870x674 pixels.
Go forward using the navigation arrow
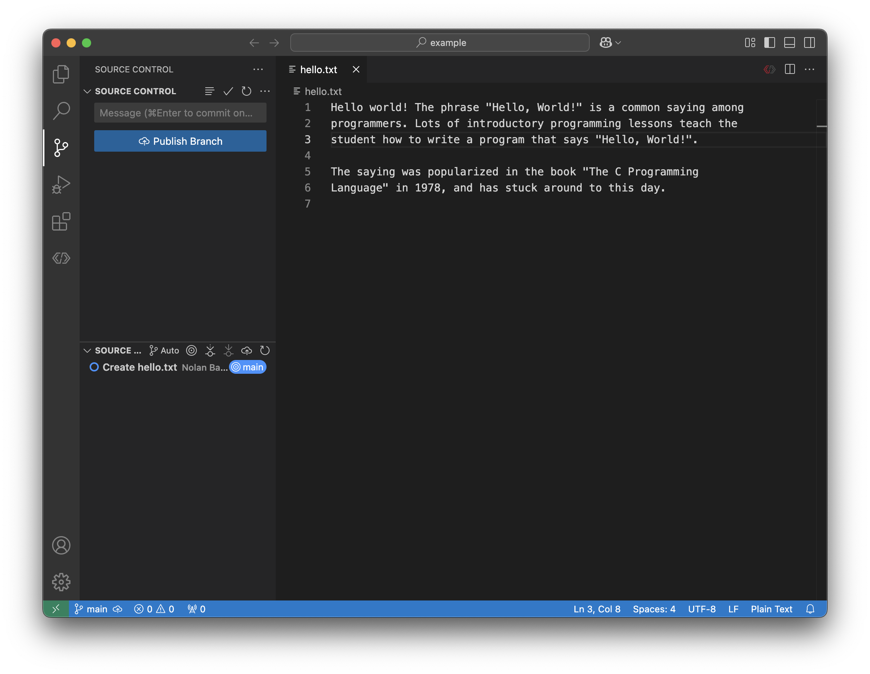(274, 43)
